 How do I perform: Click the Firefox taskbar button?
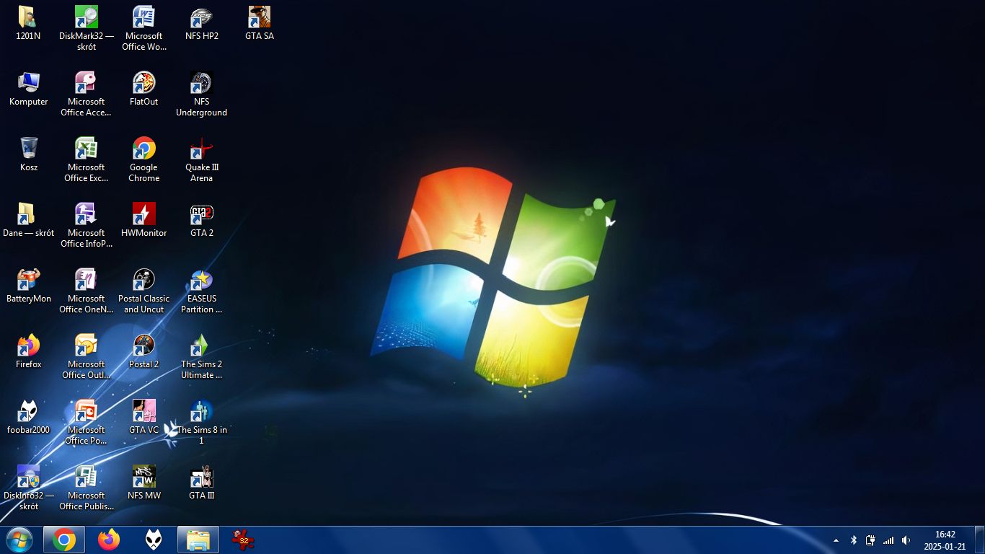(x=109, y=540)
